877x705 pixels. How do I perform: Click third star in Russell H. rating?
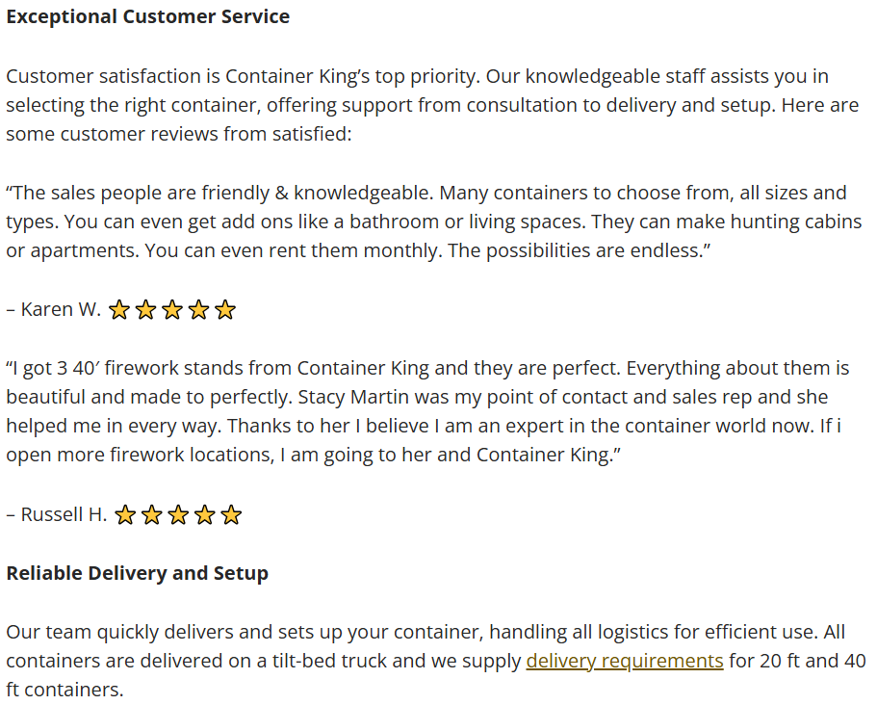point(178,514)
